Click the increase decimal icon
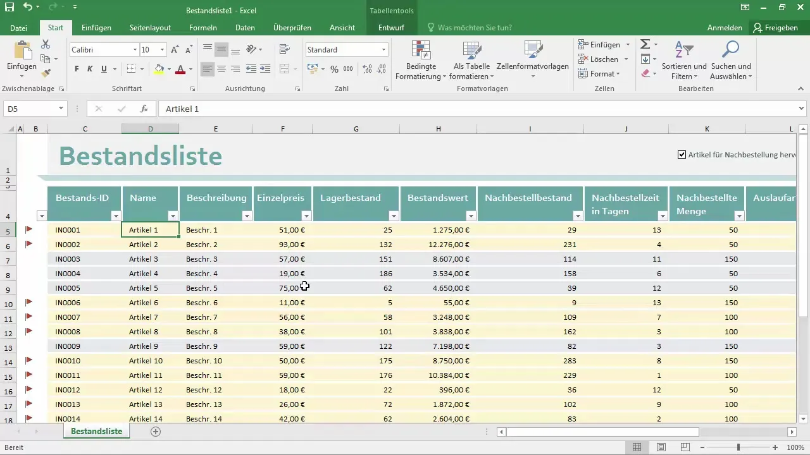The height and width of the screenshot is (455, 810). pos(366,69)
